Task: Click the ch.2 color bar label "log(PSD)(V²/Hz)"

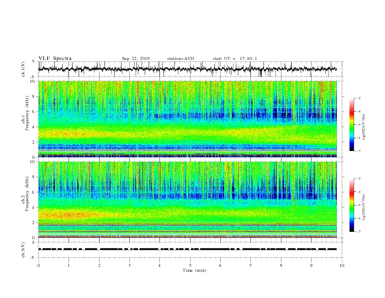Action: pyautogui.click(x=364, y=207)
